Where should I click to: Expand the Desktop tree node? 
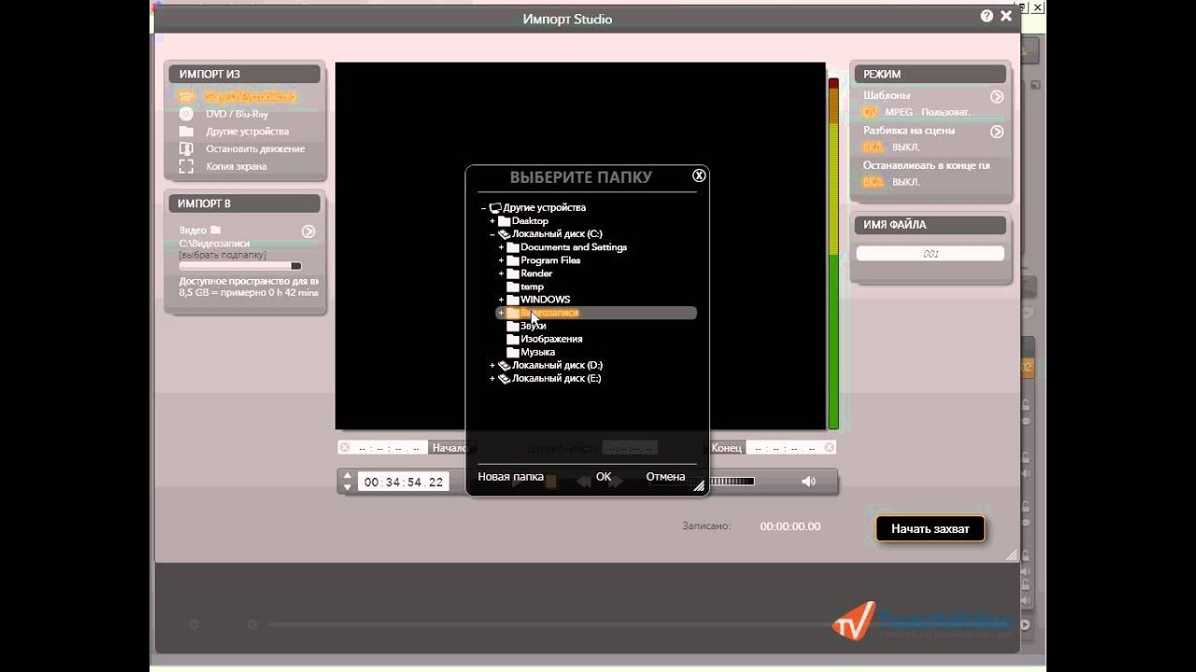[x=492, y=221]
